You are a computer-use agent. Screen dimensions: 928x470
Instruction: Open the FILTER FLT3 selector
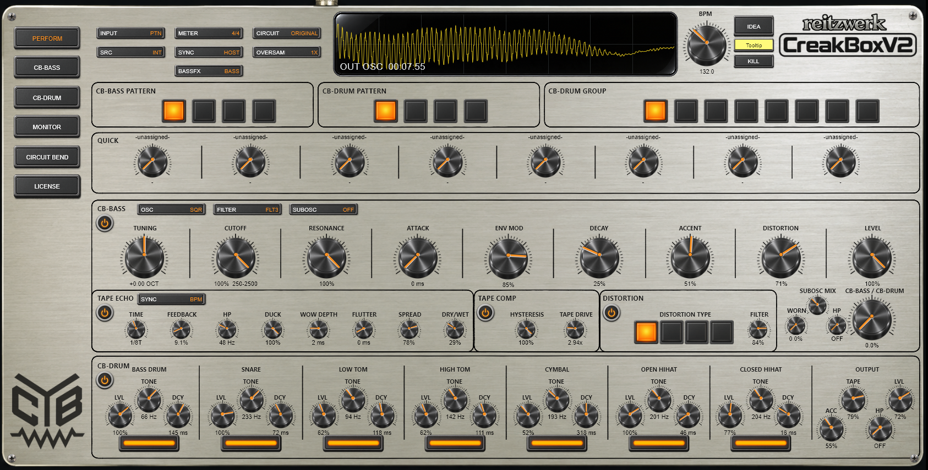pos(247,209)
